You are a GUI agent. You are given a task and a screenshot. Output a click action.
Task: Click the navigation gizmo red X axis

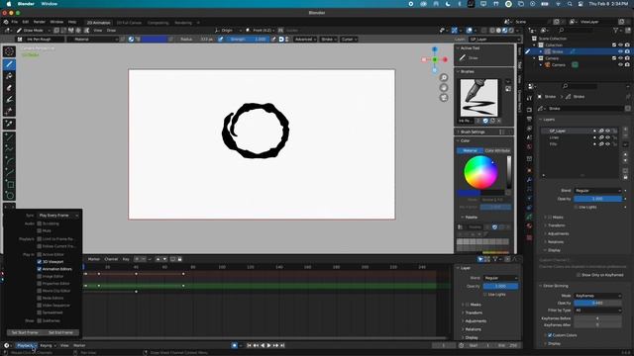pyautogui.click(x=445, y=59)
